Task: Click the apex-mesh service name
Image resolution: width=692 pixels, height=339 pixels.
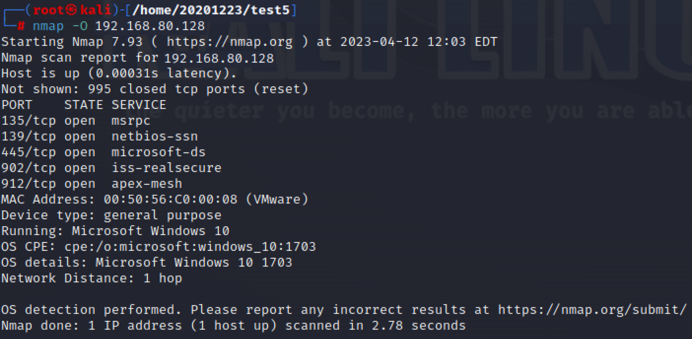Action: coord(146,184)
